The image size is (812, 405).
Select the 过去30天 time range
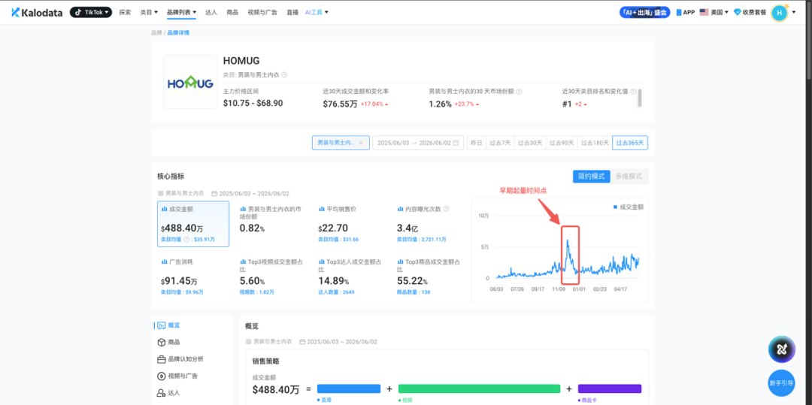[530, 143]
